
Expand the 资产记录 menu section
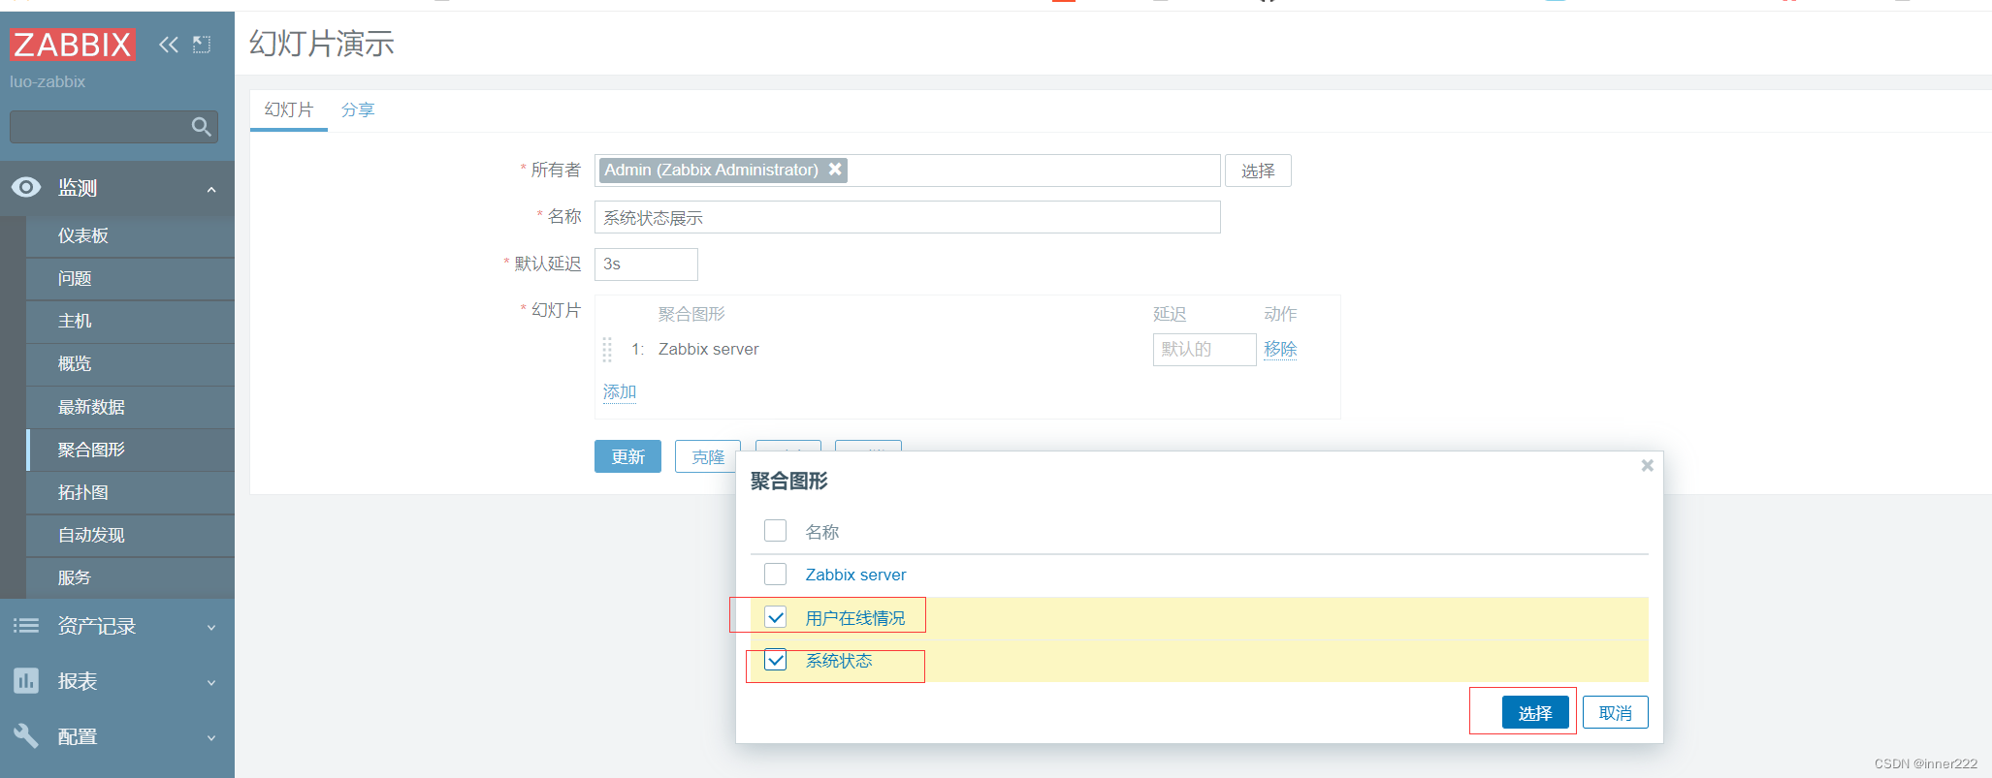[x=117, y=626]
